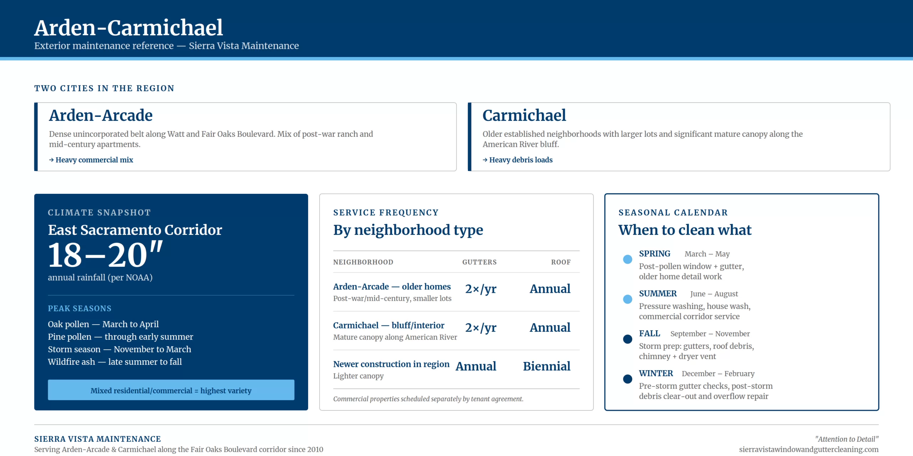Click 'Mature canopy along American River' note

tap(395, 337)
